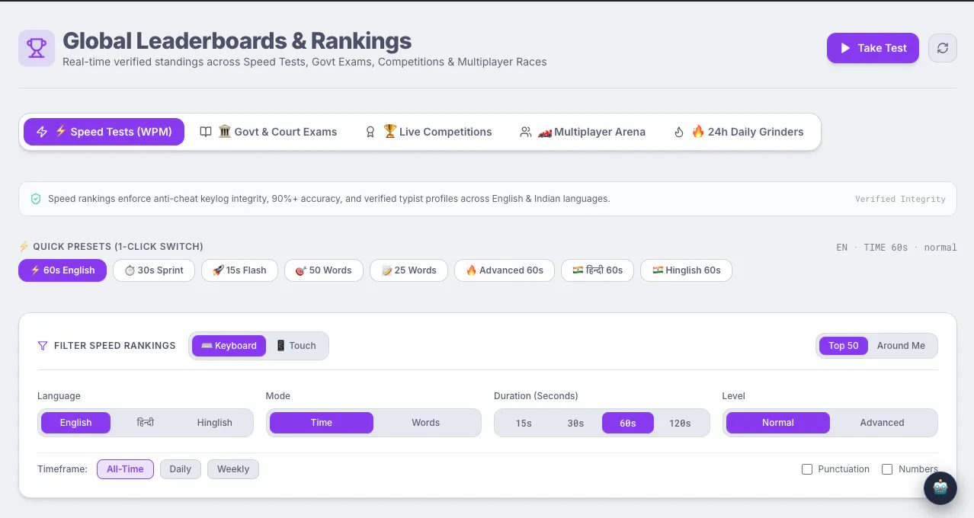Image resolution: width=974 pixels, height=518 pixels.
Task: Select the Advanced 60s preset
Action: point(505,270)
